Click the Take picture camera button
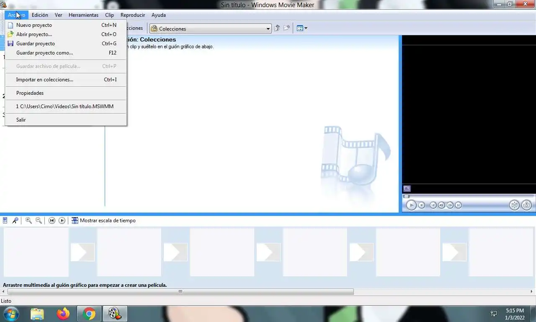This screenshot has height=322, width=536. point(527,205)
